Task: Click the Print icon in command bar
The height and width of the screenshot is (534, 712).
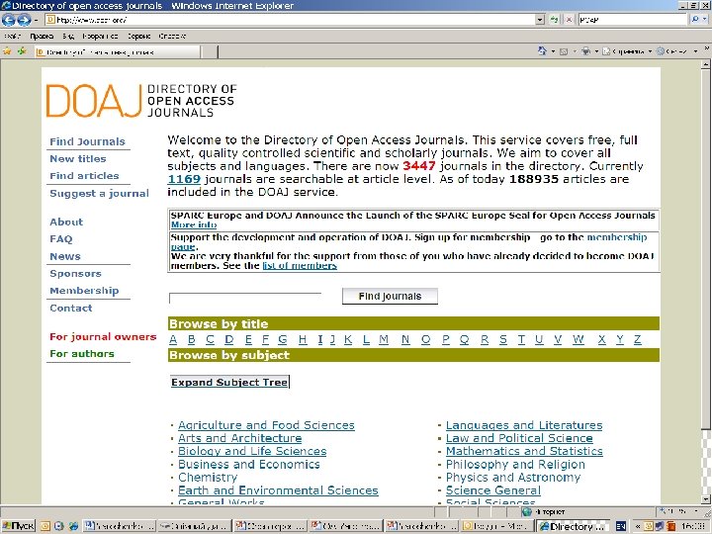Action: tap(586, 51)
